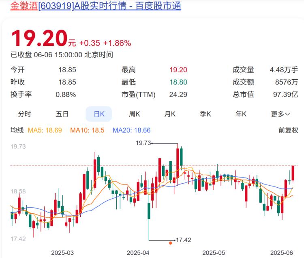Screen dimensions: 304x258
Task: Switch to the 周K chart tab
Action: 134,114
